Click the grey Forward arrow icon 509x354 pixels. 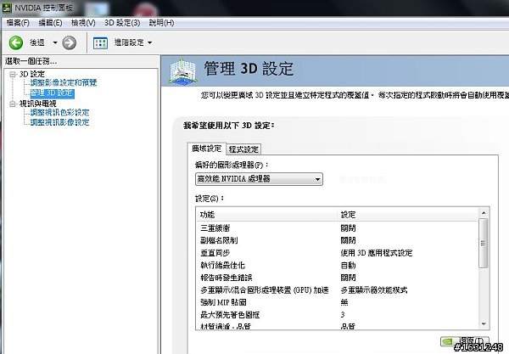coord(70,42)
